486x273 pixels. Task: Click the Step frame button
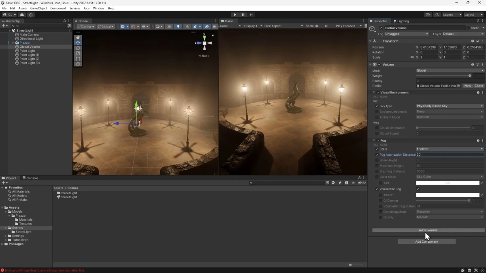pos(251,15)
